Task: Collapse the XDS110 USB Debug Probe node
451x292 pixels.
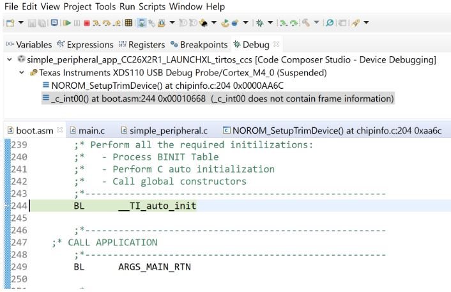Action: click(22, 72)
